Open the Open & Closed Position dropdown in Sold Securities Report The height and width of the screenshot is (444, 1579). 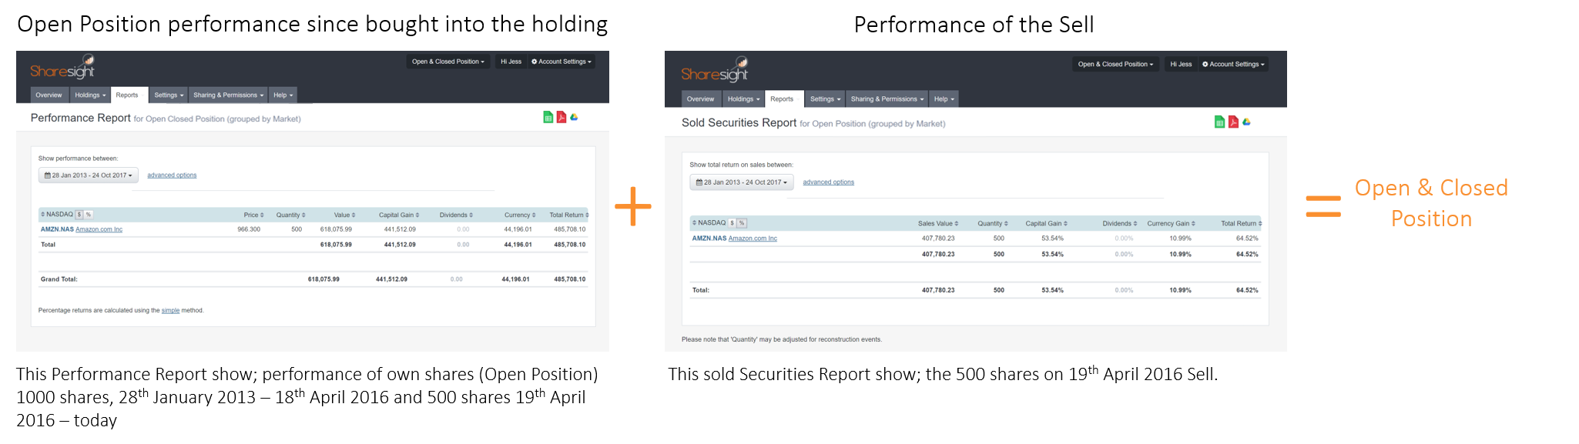coord(1115,64)
